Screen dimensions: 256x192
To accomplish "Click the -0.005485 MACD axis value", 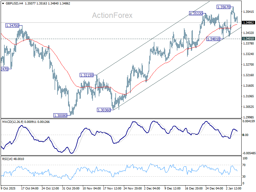I will point(249,153).
